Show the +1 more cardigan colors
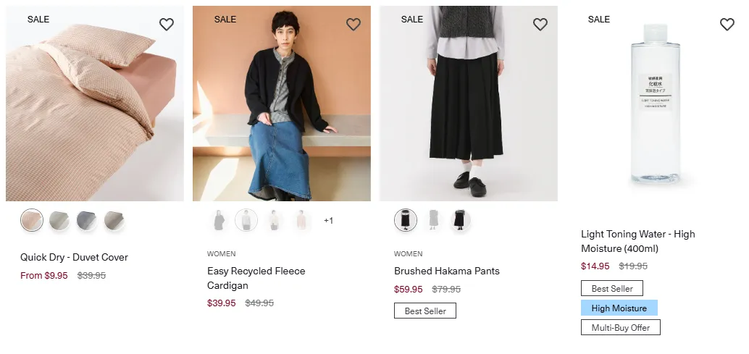 click(x=328, y=220)
